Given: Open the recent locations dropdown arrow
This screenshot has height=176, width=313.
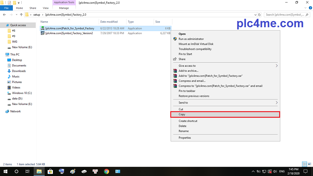Looking at the screenshot, I should tap(16, 14).
